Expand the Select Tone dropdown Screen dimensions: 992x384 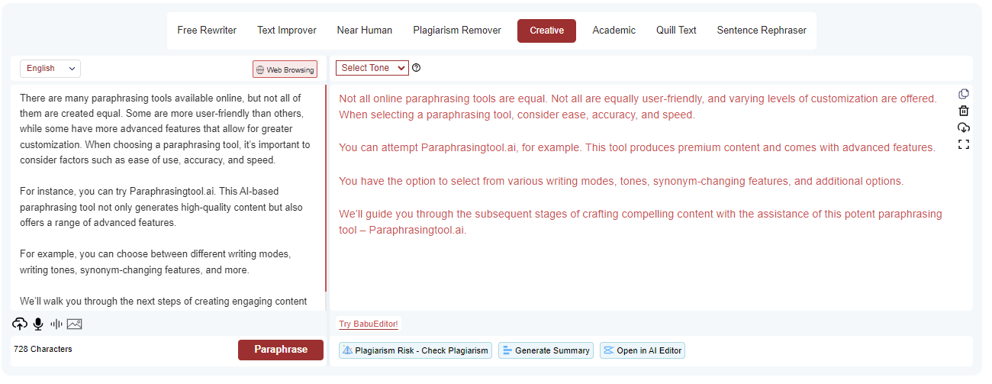pyautogui.click(x=372, y=68)
